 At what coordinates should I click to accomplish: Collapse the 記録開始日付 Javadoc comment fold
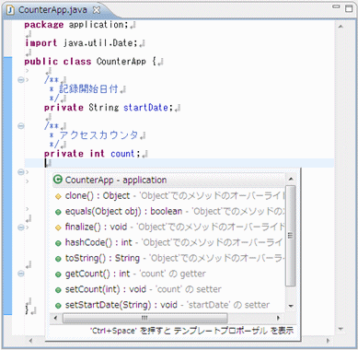point(21,80)
